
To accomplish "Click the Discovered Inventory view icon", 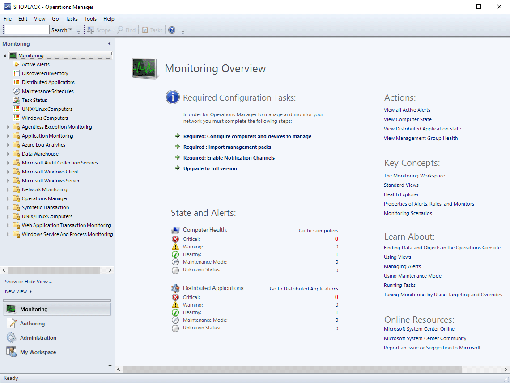I will 16,73.
